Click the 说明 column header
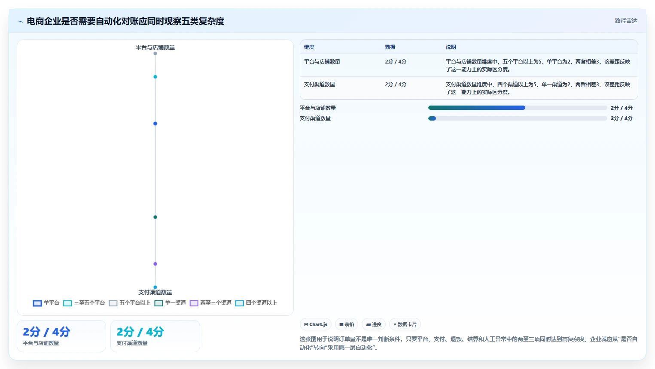The height and width of the screenshot is (369, 655). pos(451,47)
